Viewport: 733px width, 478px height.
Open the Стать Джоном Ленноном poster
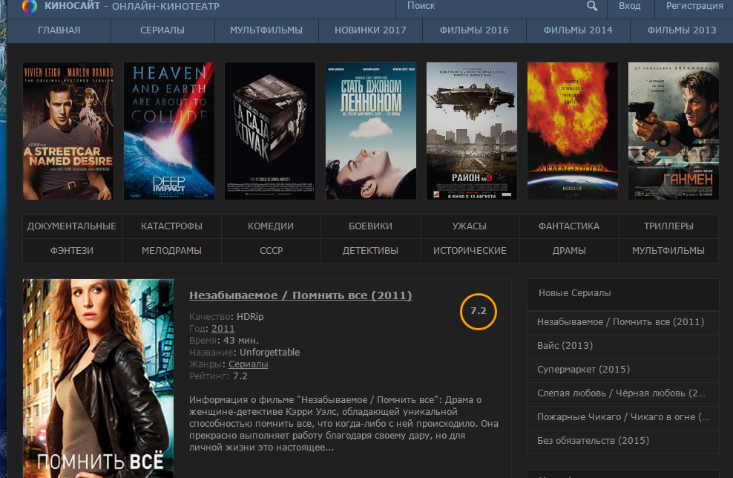click(x=371, y=131)
